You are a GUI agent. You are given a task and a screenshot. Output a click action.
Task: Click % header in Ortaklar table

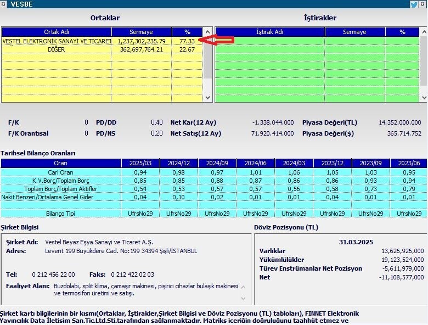pyautogui.click(x=187, y=32)
